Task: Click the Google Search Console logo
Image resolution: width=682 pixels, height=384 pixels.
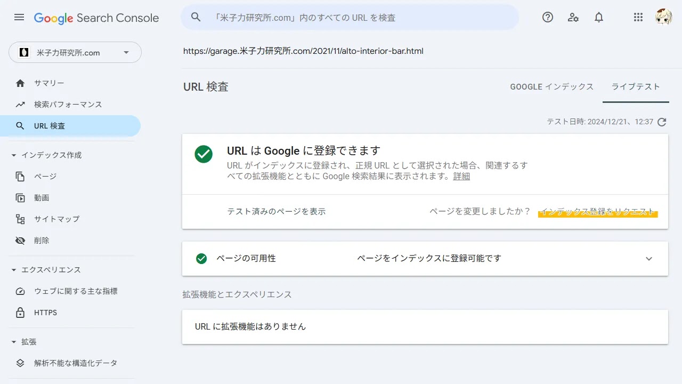Action: click(x=96, y=18)
